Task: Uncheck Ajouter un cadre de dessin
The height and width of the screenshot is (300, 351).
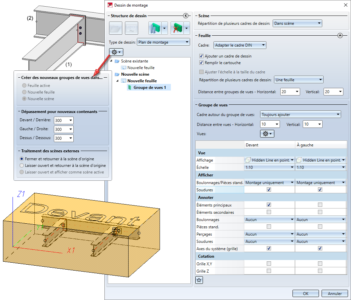Action: (202, 56)
